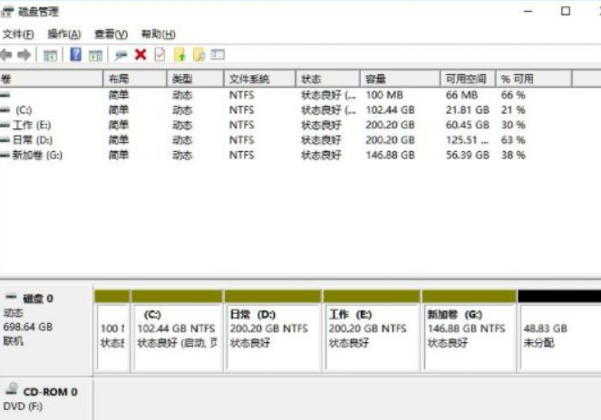Open the 操作(A) menu
Image resolution: width=601 pixels, height=420 pixels.
pyautogui.click(x=63, y=33)
